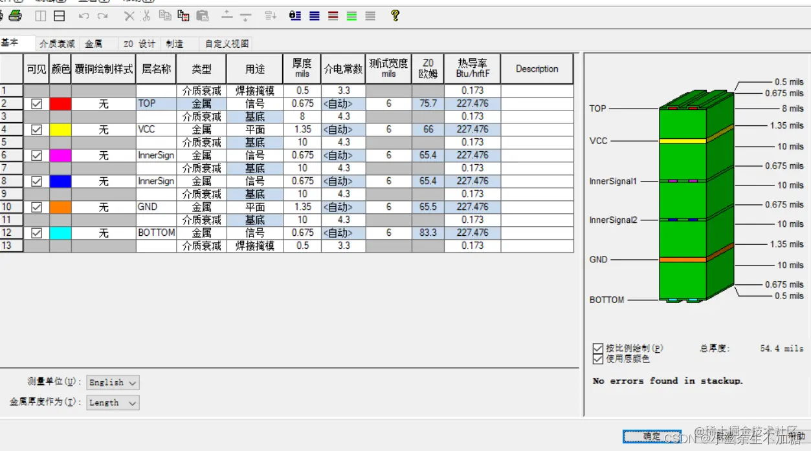Switch to the 自定义视图 tab
The image size is (811, 451).
coord(227,44)
